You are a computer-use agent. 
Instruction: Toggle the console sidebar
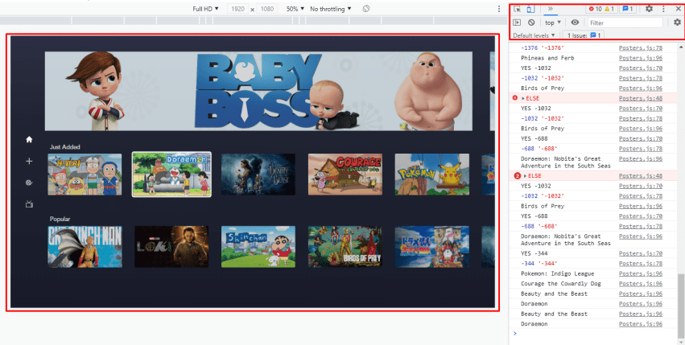[x=518, y=23]
